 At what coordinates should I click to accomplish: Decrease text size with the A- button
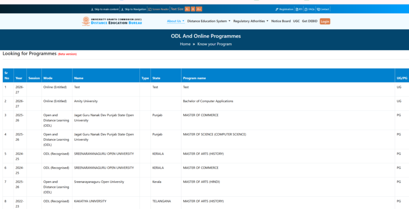(187, 9)
